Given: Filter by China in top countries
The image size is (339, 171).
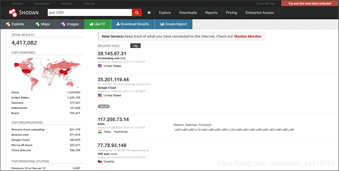Looking at the screenshot, I should 15,92.
